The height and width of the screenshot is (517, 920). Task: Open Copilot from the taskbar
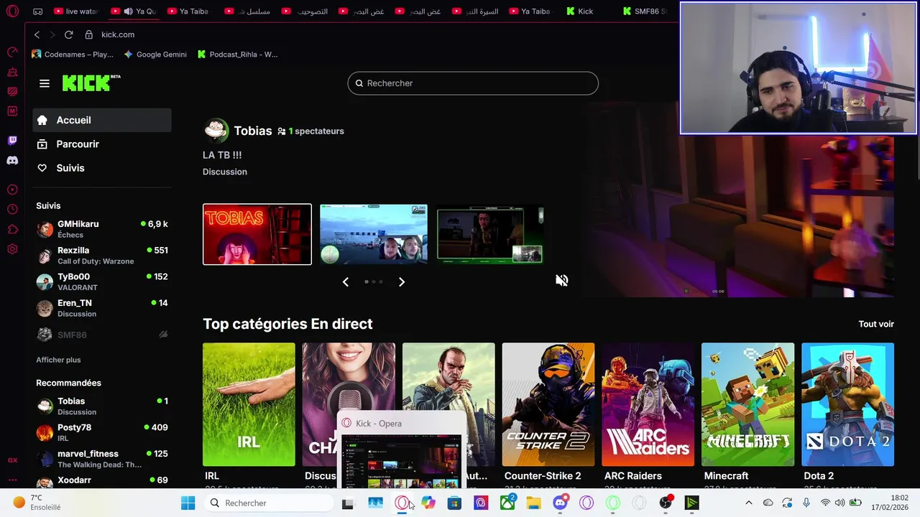tap(428, 503)
